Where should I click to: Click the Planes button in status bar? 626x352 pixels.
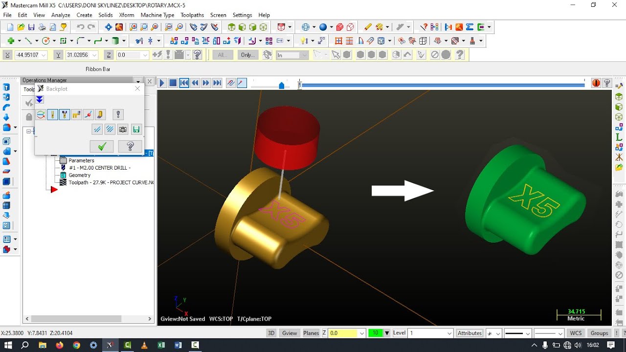(x=311, y=333)
